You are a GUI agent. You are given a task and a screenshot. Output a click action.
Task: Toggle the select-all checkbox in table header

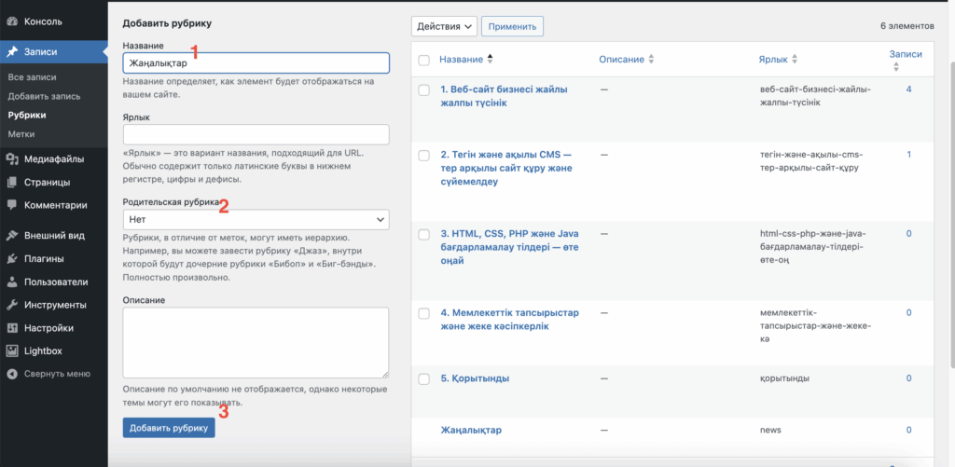424,61
